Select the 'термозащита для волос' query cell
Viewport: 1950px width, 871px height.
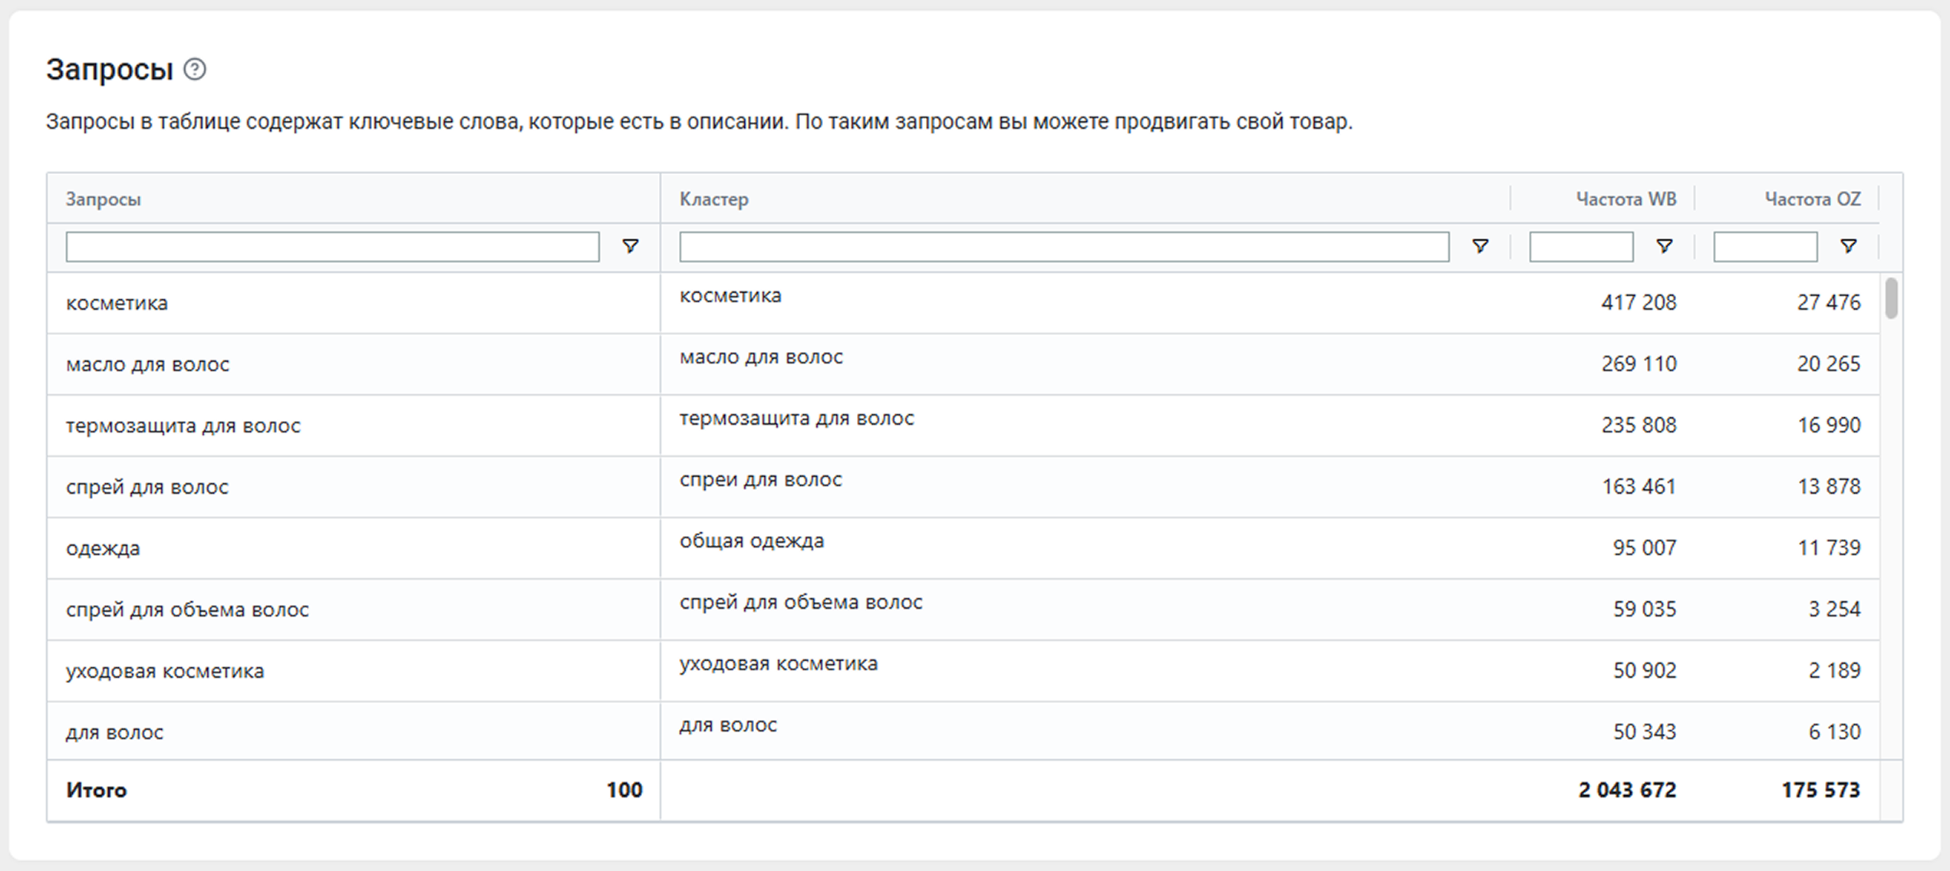click(183, 426)
